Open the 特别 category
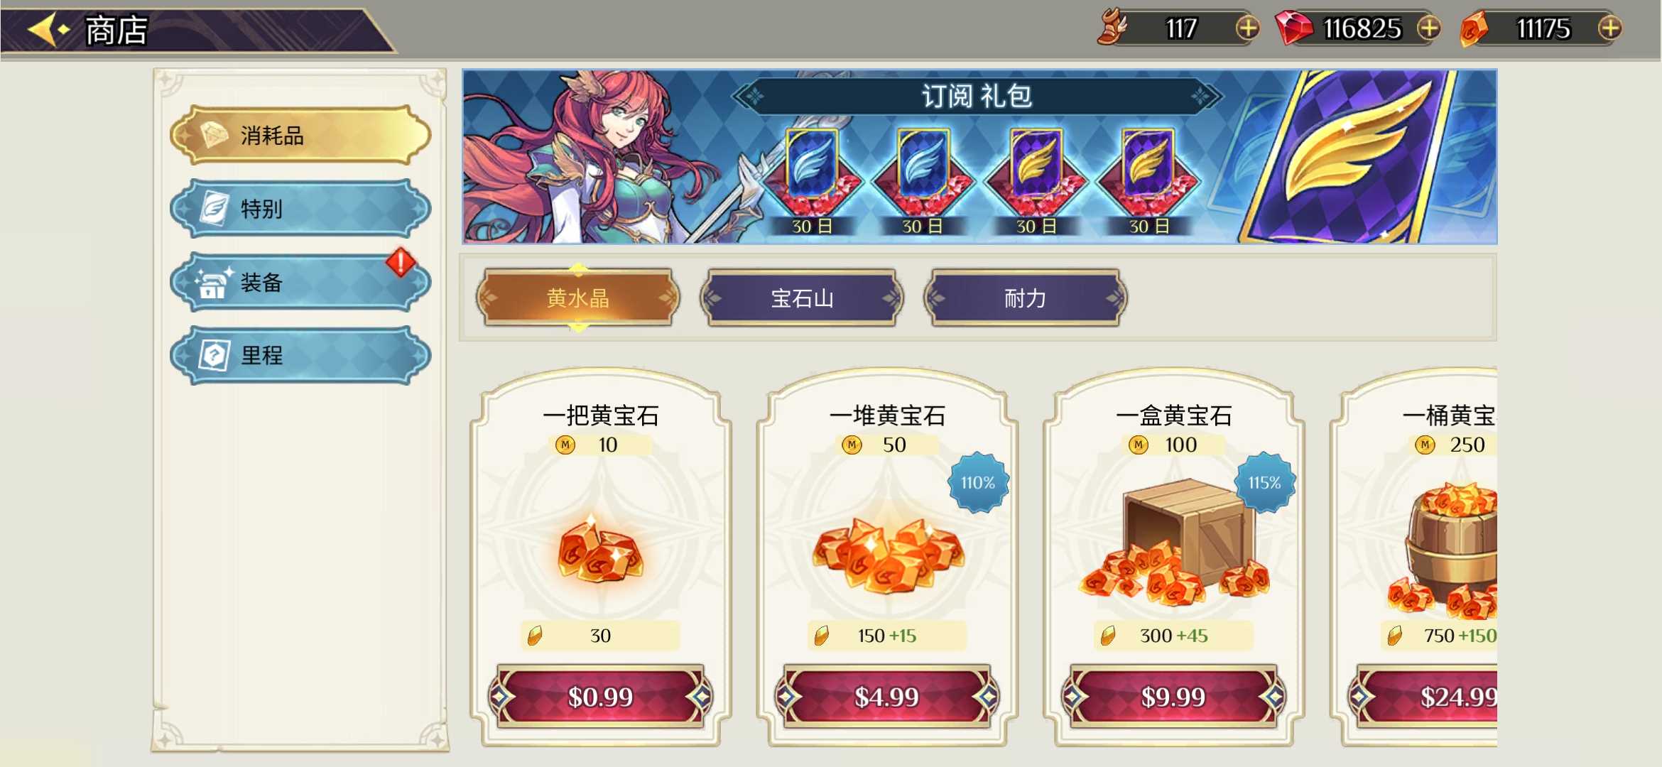The width and height of the screenshot is (1662, 767). tap(300, 209)
